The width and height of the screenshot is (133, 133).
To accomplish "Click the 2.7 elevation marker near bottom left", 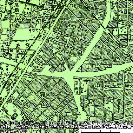I will coord(33,116).
